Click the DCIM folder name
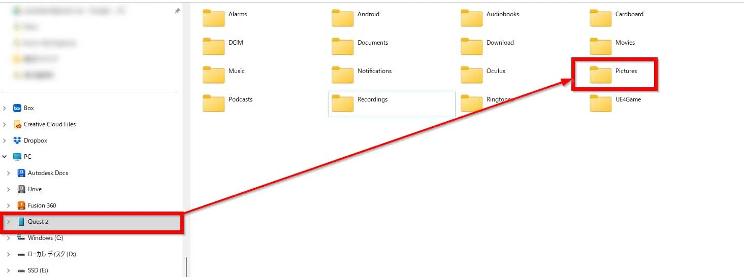 (x=236, y=43)
